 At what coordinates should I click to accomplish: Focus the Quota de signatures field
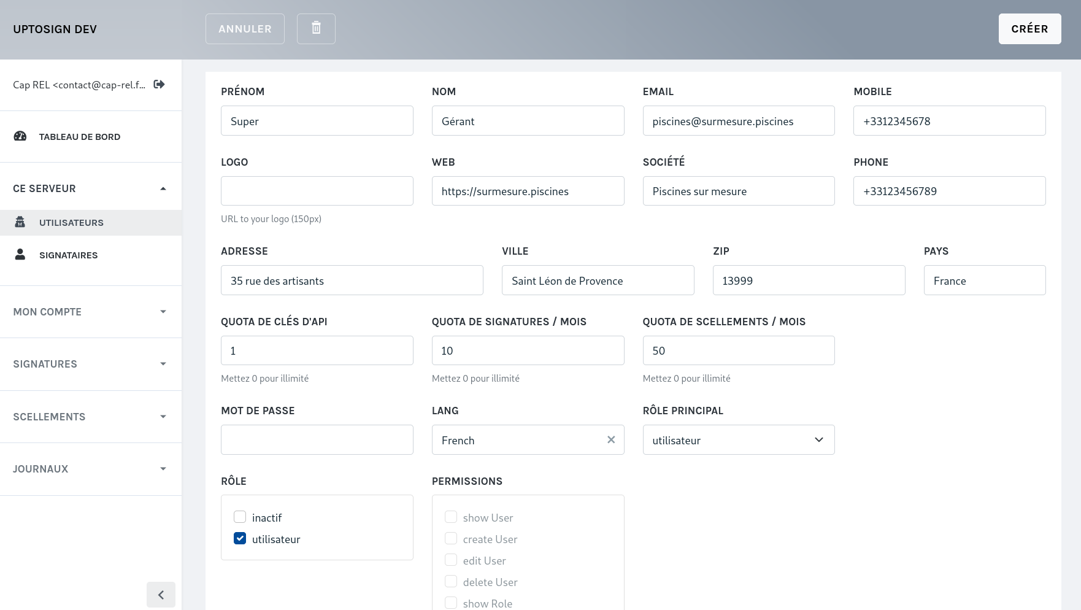click(528, 350)
